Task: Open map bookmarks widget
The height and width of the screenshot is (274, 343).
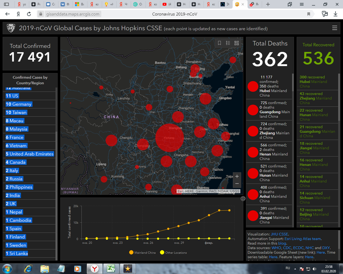Action: [x=220, y=43]
